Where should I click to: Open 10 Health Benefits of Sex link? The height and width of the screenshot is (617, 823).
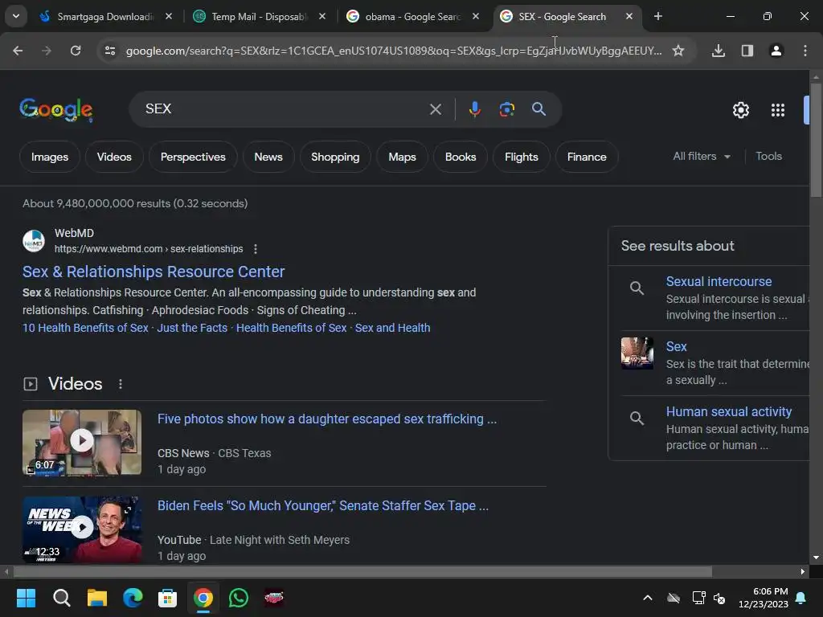coord(85,328)
